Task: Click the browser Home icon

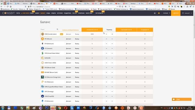Action: point(11,6)
